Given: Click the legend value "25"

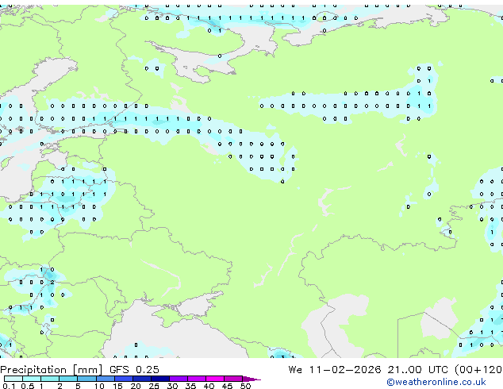Looking at the screenshot, I should 154,386.
